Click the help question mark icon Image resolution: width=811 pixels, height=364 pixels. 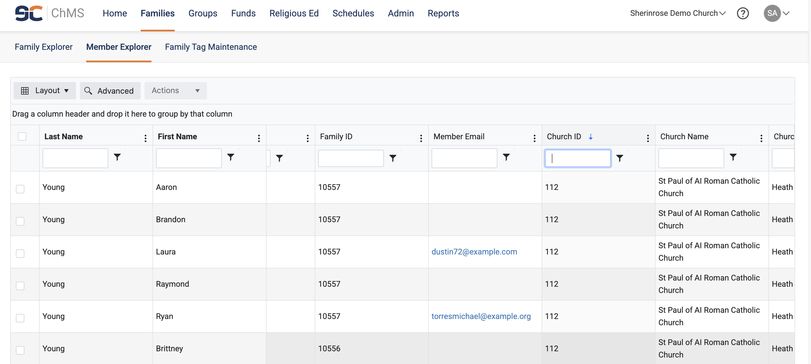click(742, 14)
